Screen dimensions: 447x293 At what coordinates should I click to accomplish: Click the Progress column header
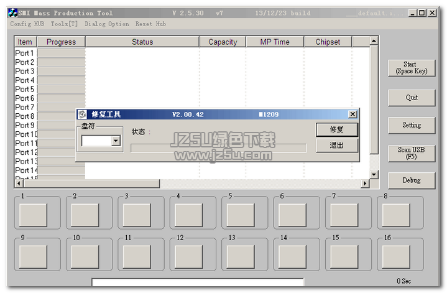(x=62, y=42)
